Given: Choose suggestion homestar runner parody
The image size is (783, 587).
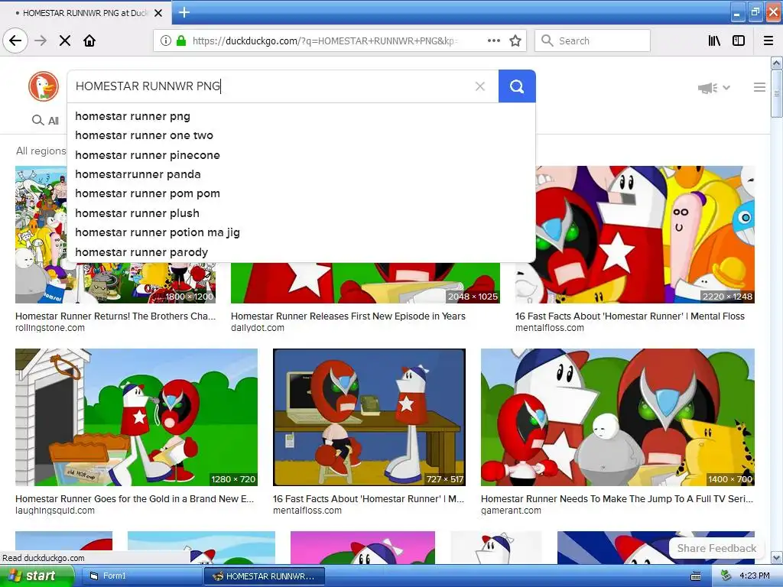Looking at the screenshot, I should click(301, 252).
